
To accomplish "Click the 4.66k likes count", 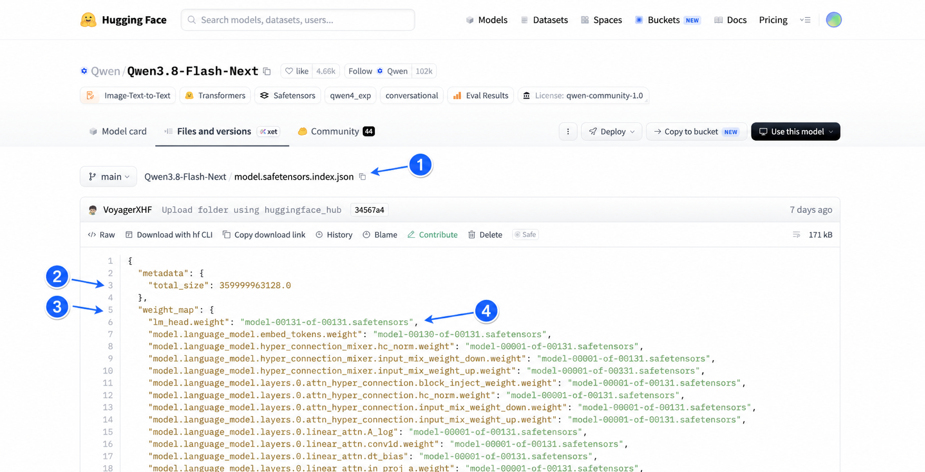I will (x=326, y=71).
